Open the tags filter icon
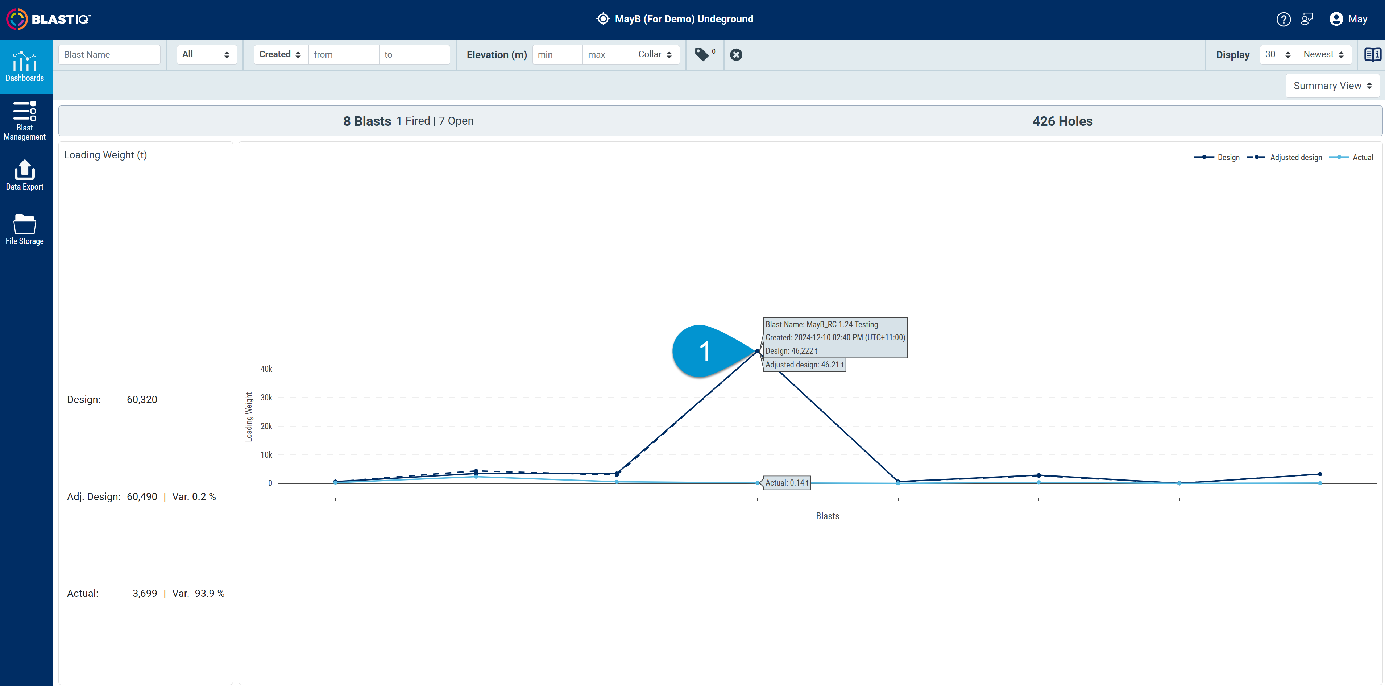Screen dimensions: 1385x686 point(702,54)
